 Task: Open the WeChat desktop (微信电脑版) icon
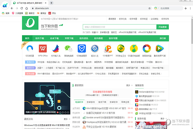(69, 49)
